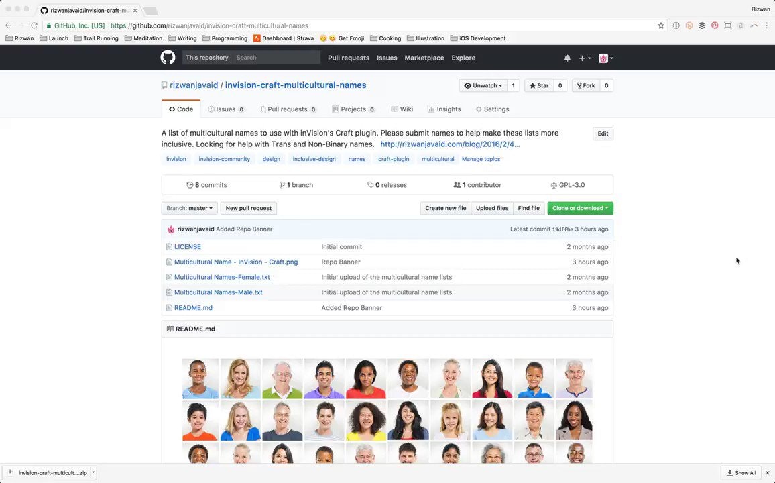
Task: Open the Cooking bookmarks folder
Action: click(385, 38)
